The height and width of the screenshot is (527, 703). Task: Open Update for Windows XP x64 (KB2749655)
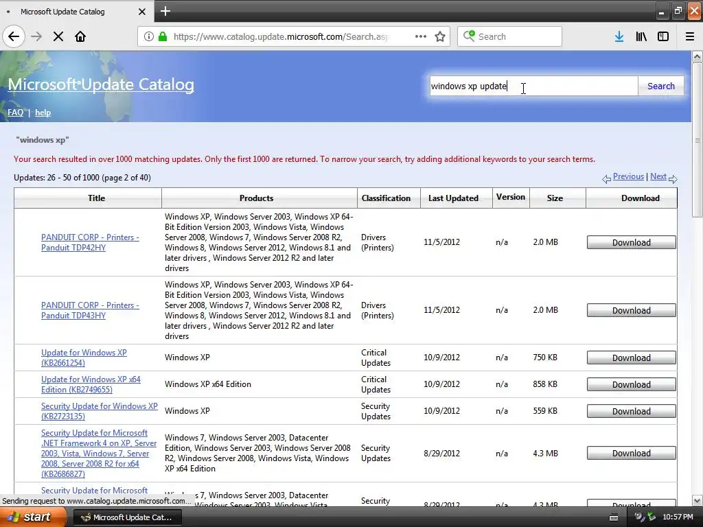[91, 384]
